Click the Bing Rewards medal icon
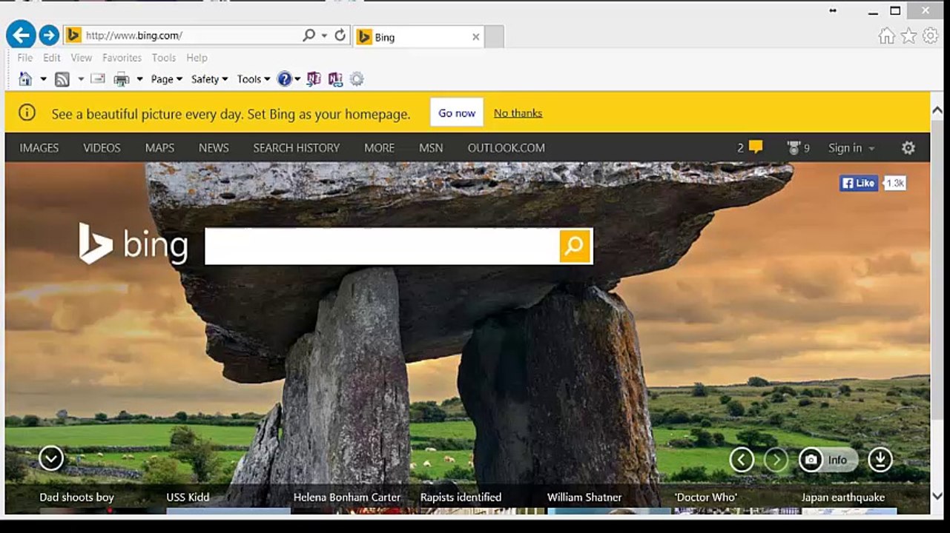 [x=794, y=148]
